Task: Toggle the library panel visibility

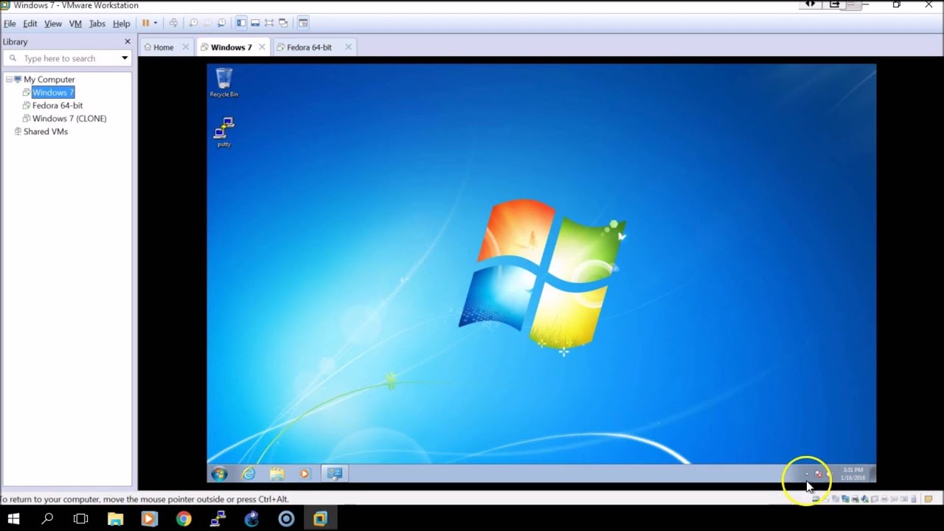Action: [241, 23]
